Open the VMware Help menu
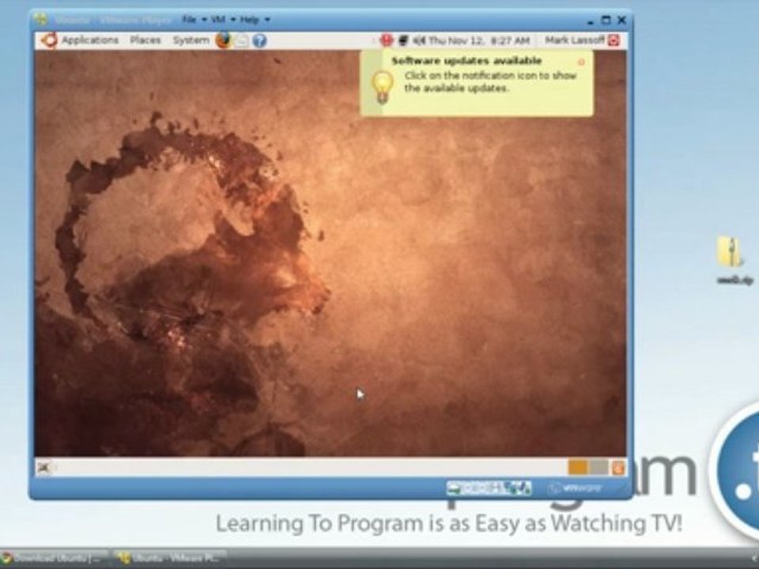The image size is (759, 569). (249, 20)
